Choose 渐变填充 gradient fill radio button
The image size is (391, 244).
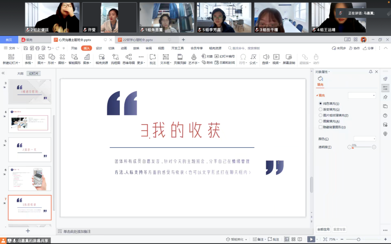321,110
